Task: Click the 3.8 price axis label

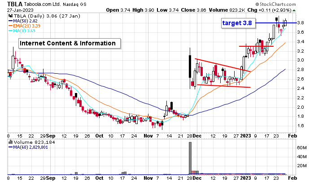Action: pyautogui.click(x=301, y=23)
